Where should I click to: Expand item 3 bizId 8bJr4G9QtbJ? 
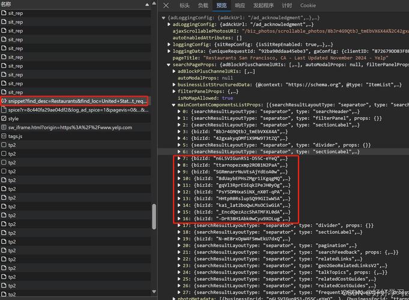[179, 131]
